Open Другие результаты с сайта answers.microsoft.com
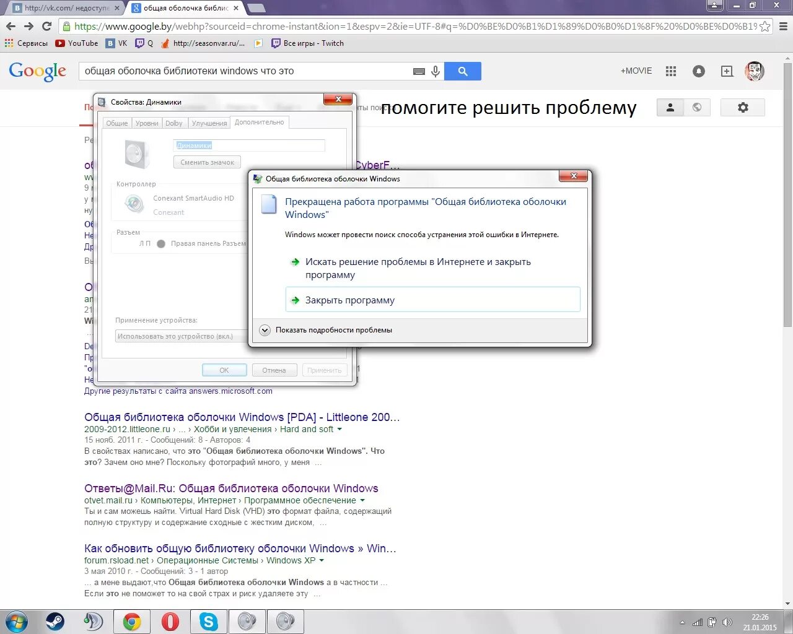 tap(178, 391)
